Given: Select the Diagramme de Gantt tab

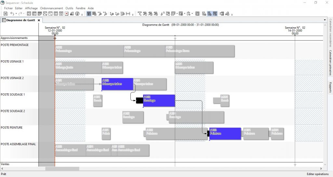Looking at the screenshot, I should (x=20, y=20).
